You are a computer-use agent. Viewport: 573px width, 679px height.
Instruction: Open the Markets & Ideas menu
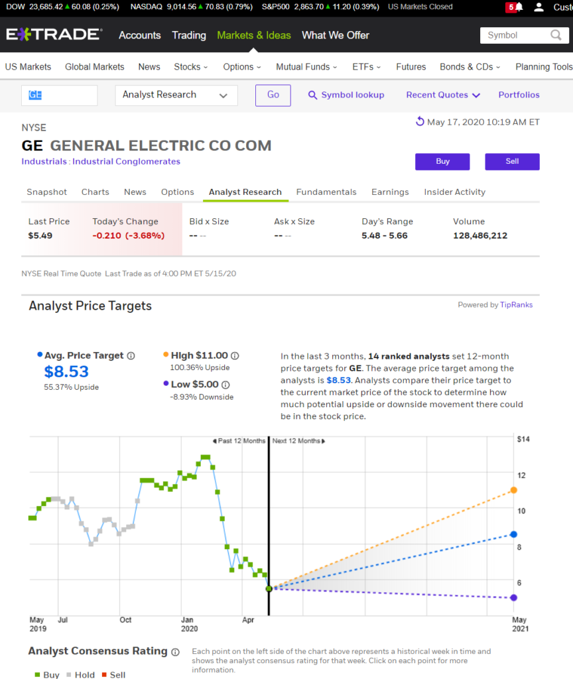coord(254,35)
